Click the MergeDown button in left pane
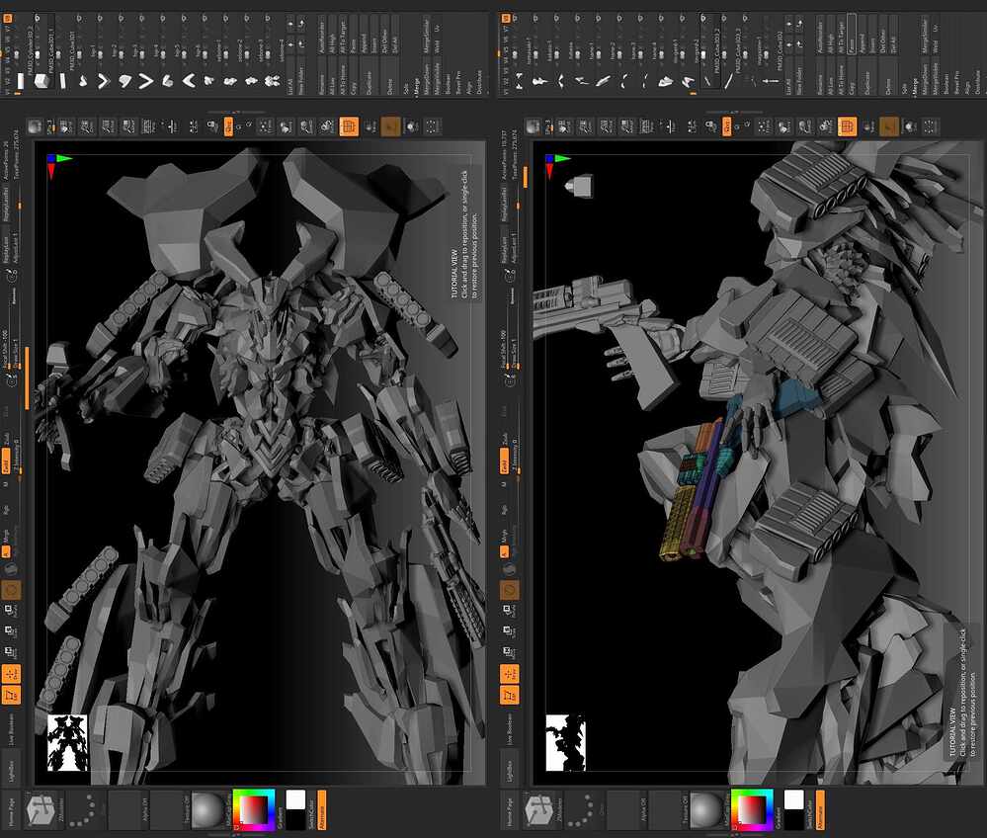987x838 pixels. (427, 77)
